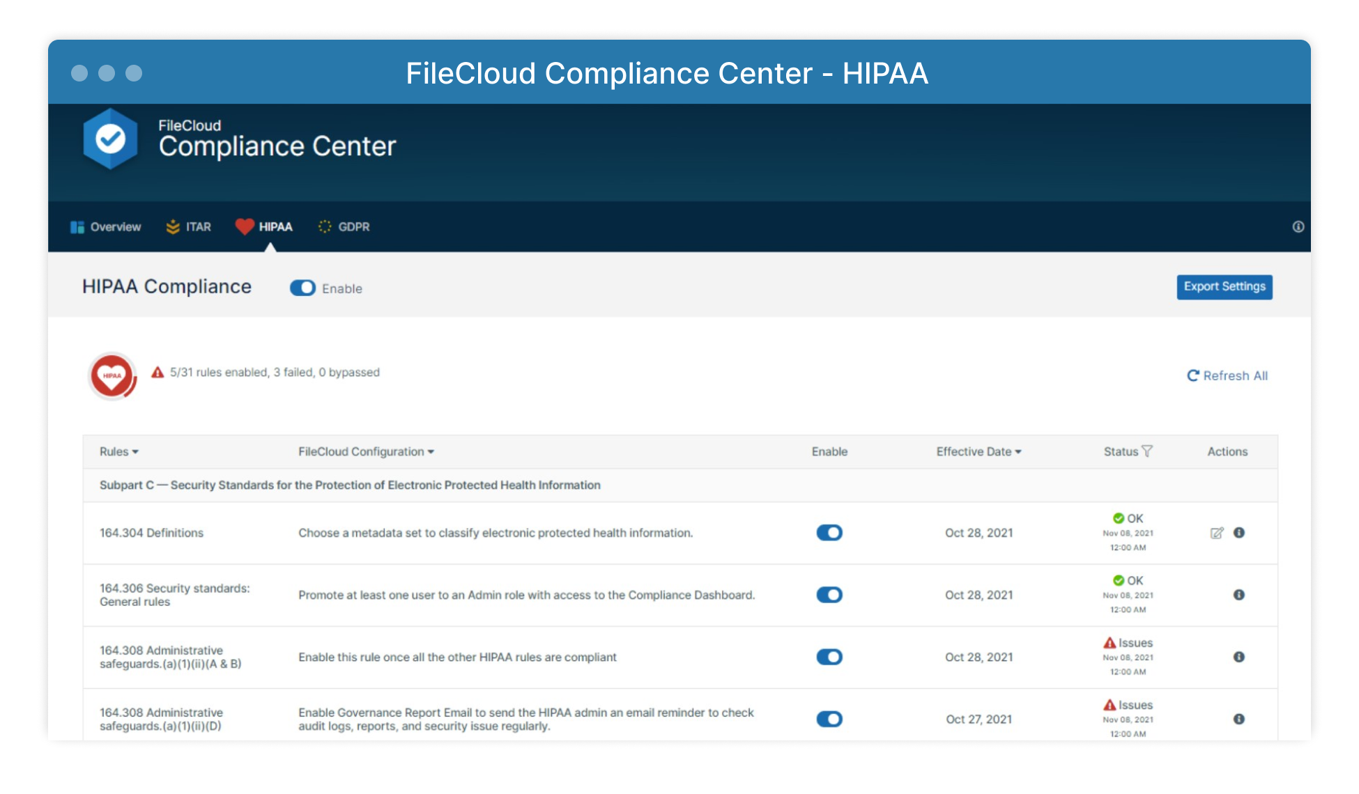Click the FileCloud Compliance Center shield logo
The image size is (1359, 794).
(x=110, y=139)
